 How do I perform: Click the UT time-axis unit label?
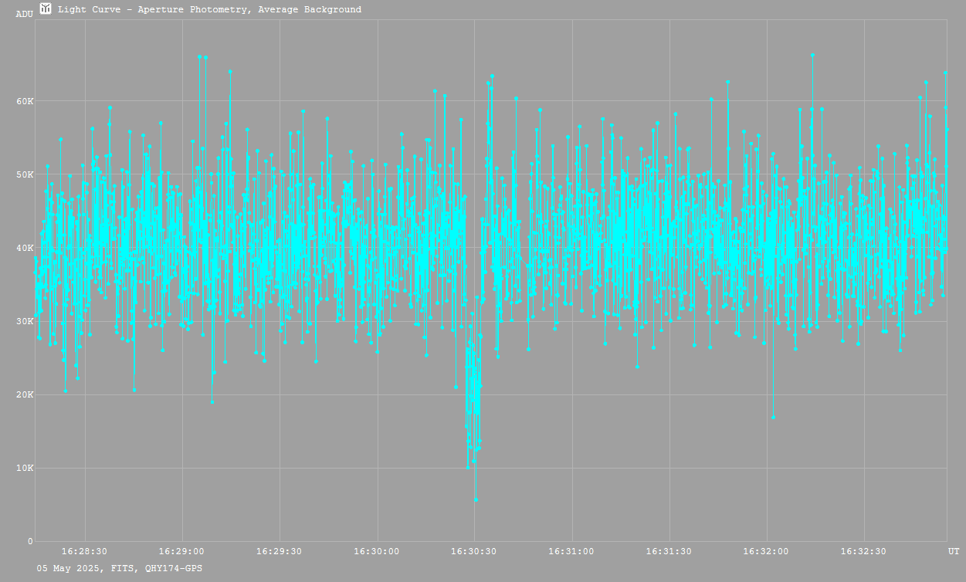tap(954, 551)
